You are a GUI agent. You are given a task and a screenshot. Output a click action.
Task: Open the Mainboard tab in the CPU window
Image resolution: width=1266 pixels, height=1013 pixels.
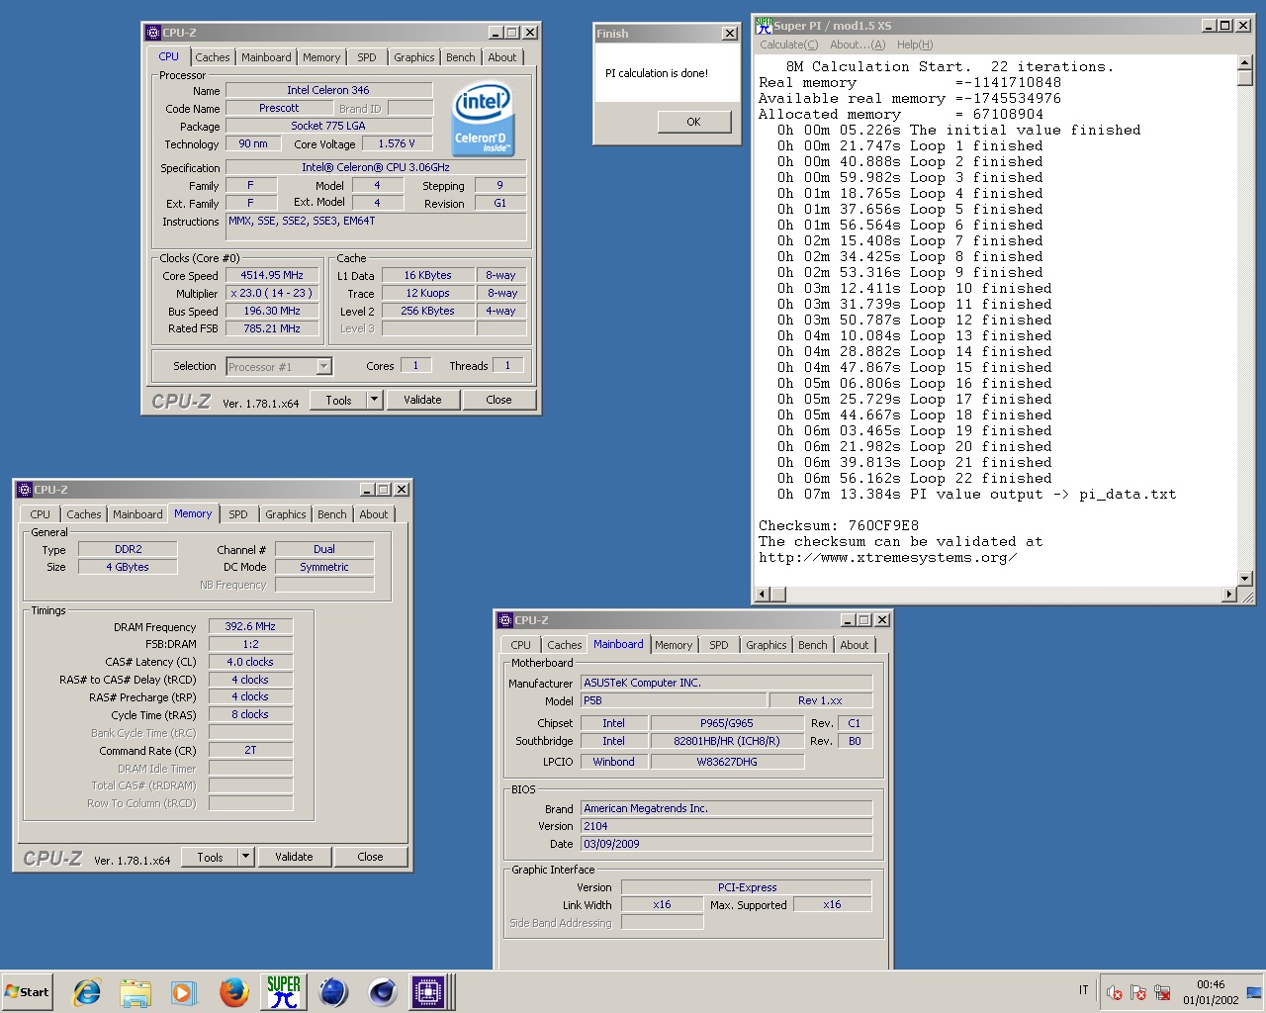pos(266,57)
